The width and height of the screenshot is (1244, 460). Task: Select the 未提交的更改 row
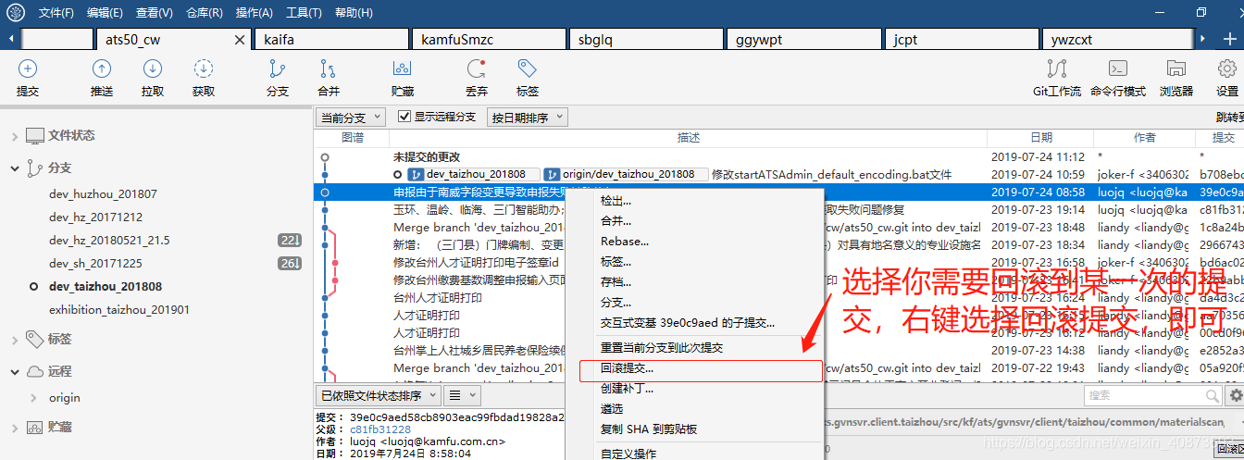(x=778, y=157)
